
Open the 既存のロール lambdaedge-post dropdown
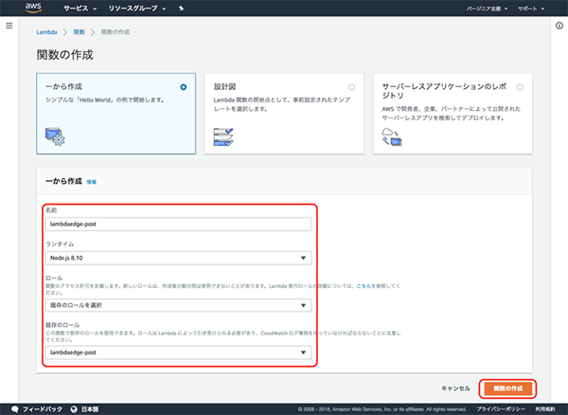[x=178, y=352]
